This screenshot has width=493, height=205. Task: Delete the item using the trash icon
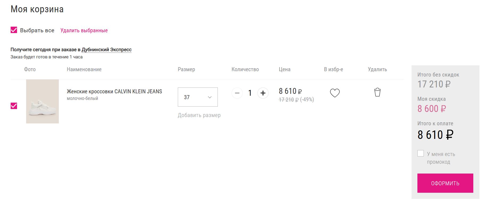pos(377,92)
